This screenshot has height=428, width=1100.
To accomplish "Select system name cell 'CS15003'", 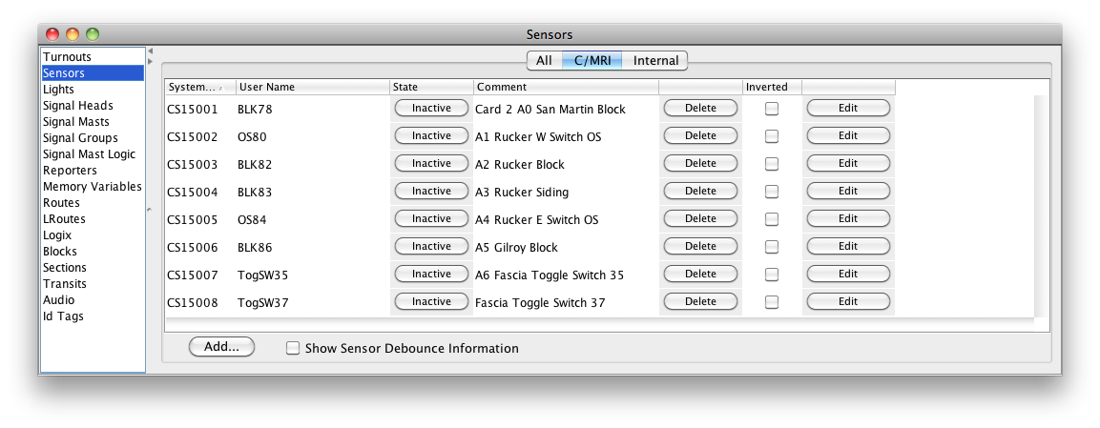I will (200, 165).
